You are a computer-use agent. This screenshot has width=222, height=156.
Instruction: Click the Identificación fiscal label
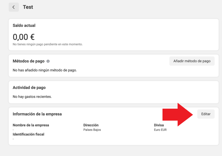[28, 134]
